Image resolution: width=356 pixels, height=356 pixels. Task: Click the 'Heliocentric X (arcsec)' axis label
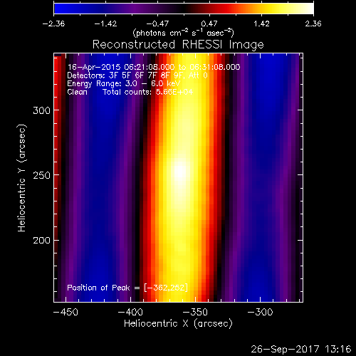178,324
